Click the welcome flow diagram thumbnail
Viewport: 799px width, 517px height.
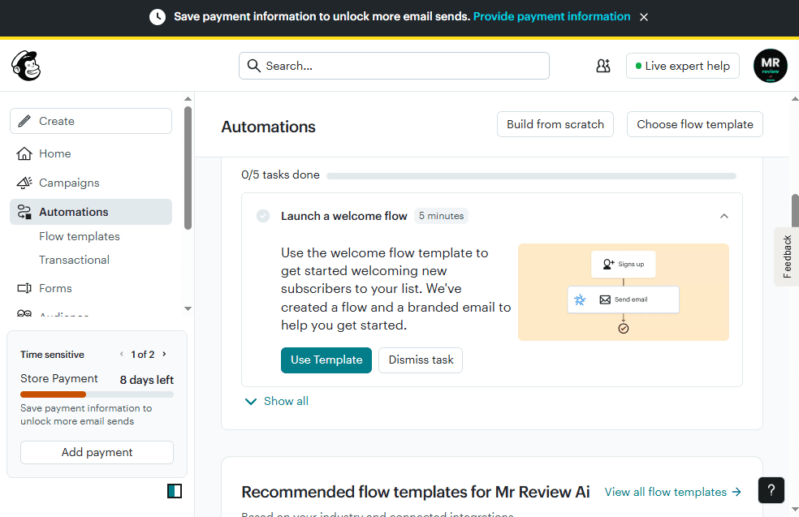tap(623, 292)
